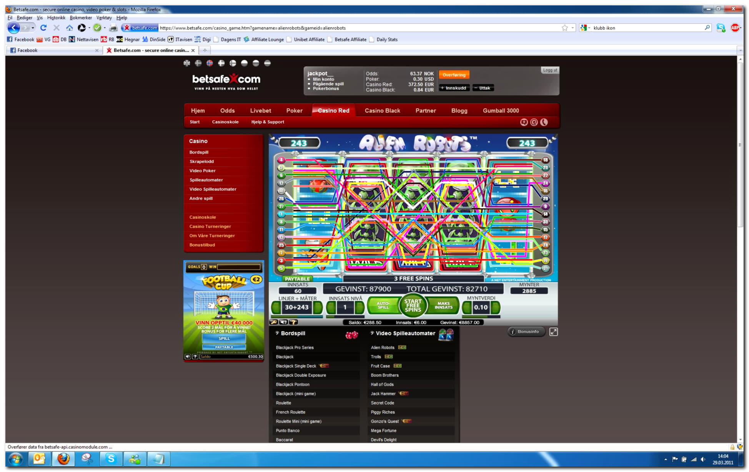The height and width of the screenshot is (472, 749).
Task: Toggle Football Cup widget sound speaker
Action: [x=188, y=357]
